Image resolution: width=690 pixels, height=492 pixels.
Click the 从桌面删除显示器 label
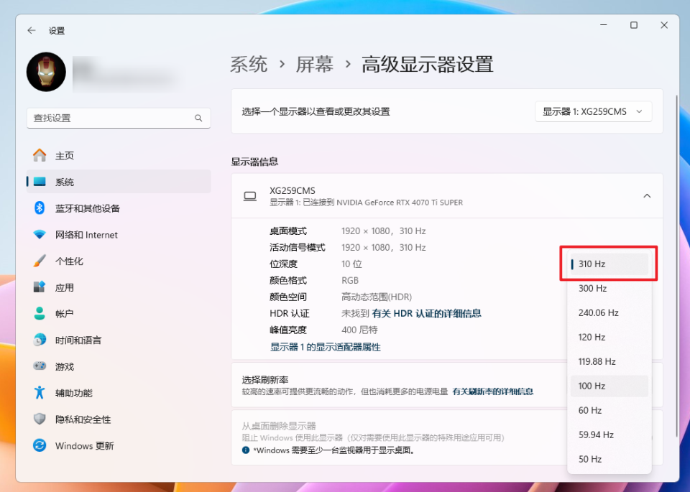tap(279, 426)
